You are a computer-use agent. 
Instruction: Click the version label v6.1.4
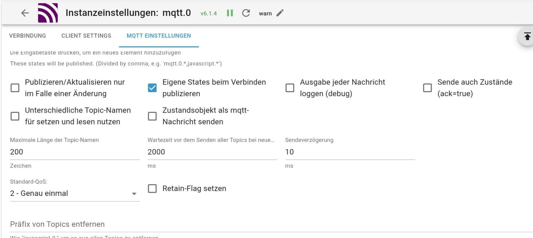pos(209,14)
